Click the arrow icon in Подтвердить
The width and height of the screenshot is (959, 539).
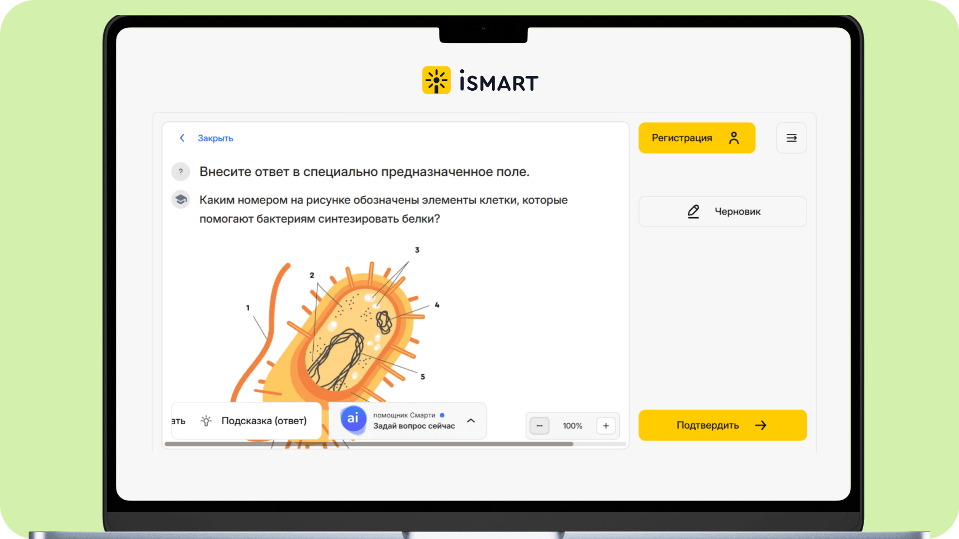click(x=760, y=425)
